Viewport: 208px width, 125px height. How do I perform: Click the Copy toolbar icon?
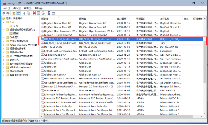(28, 13)
